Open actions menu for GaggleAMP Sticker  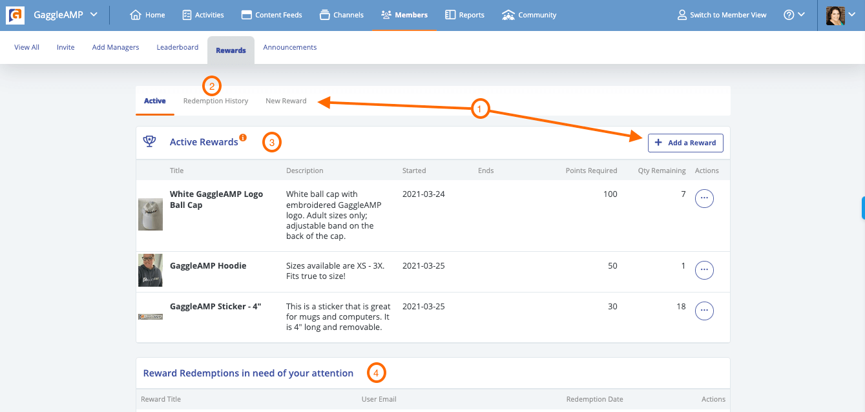point(704,311)
